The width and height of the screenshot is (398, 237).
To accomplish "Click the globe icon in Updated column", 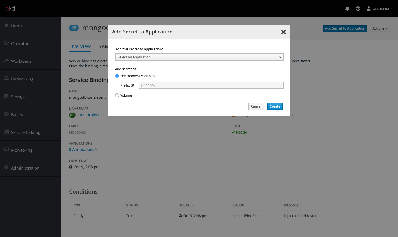I will [180, 216].
